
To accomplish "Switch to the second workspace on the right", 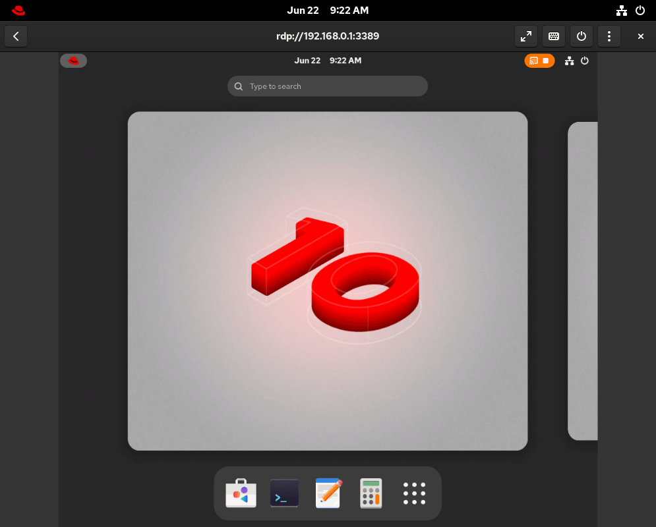I will [583, 281].
